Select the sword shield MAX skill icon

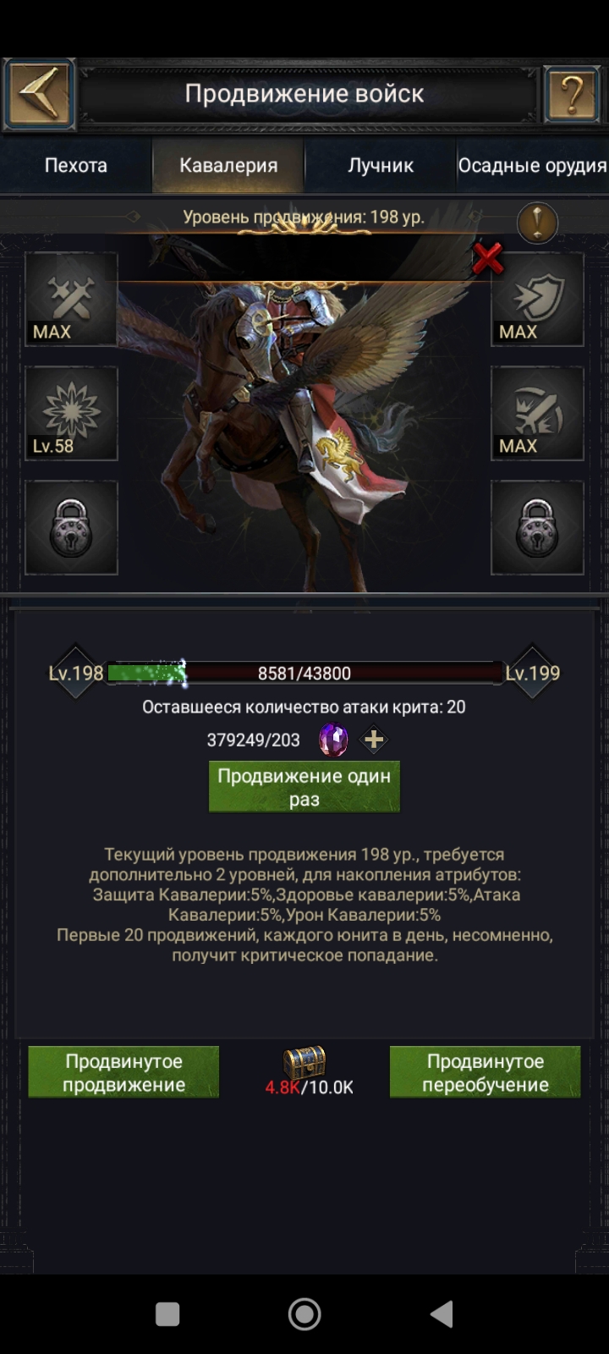pos(537,413)
